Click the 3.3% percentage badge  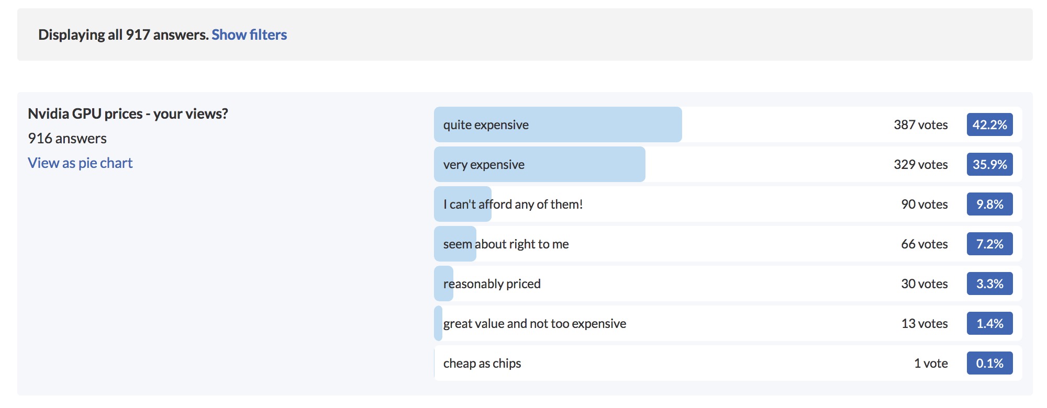(x=989, y=284)
